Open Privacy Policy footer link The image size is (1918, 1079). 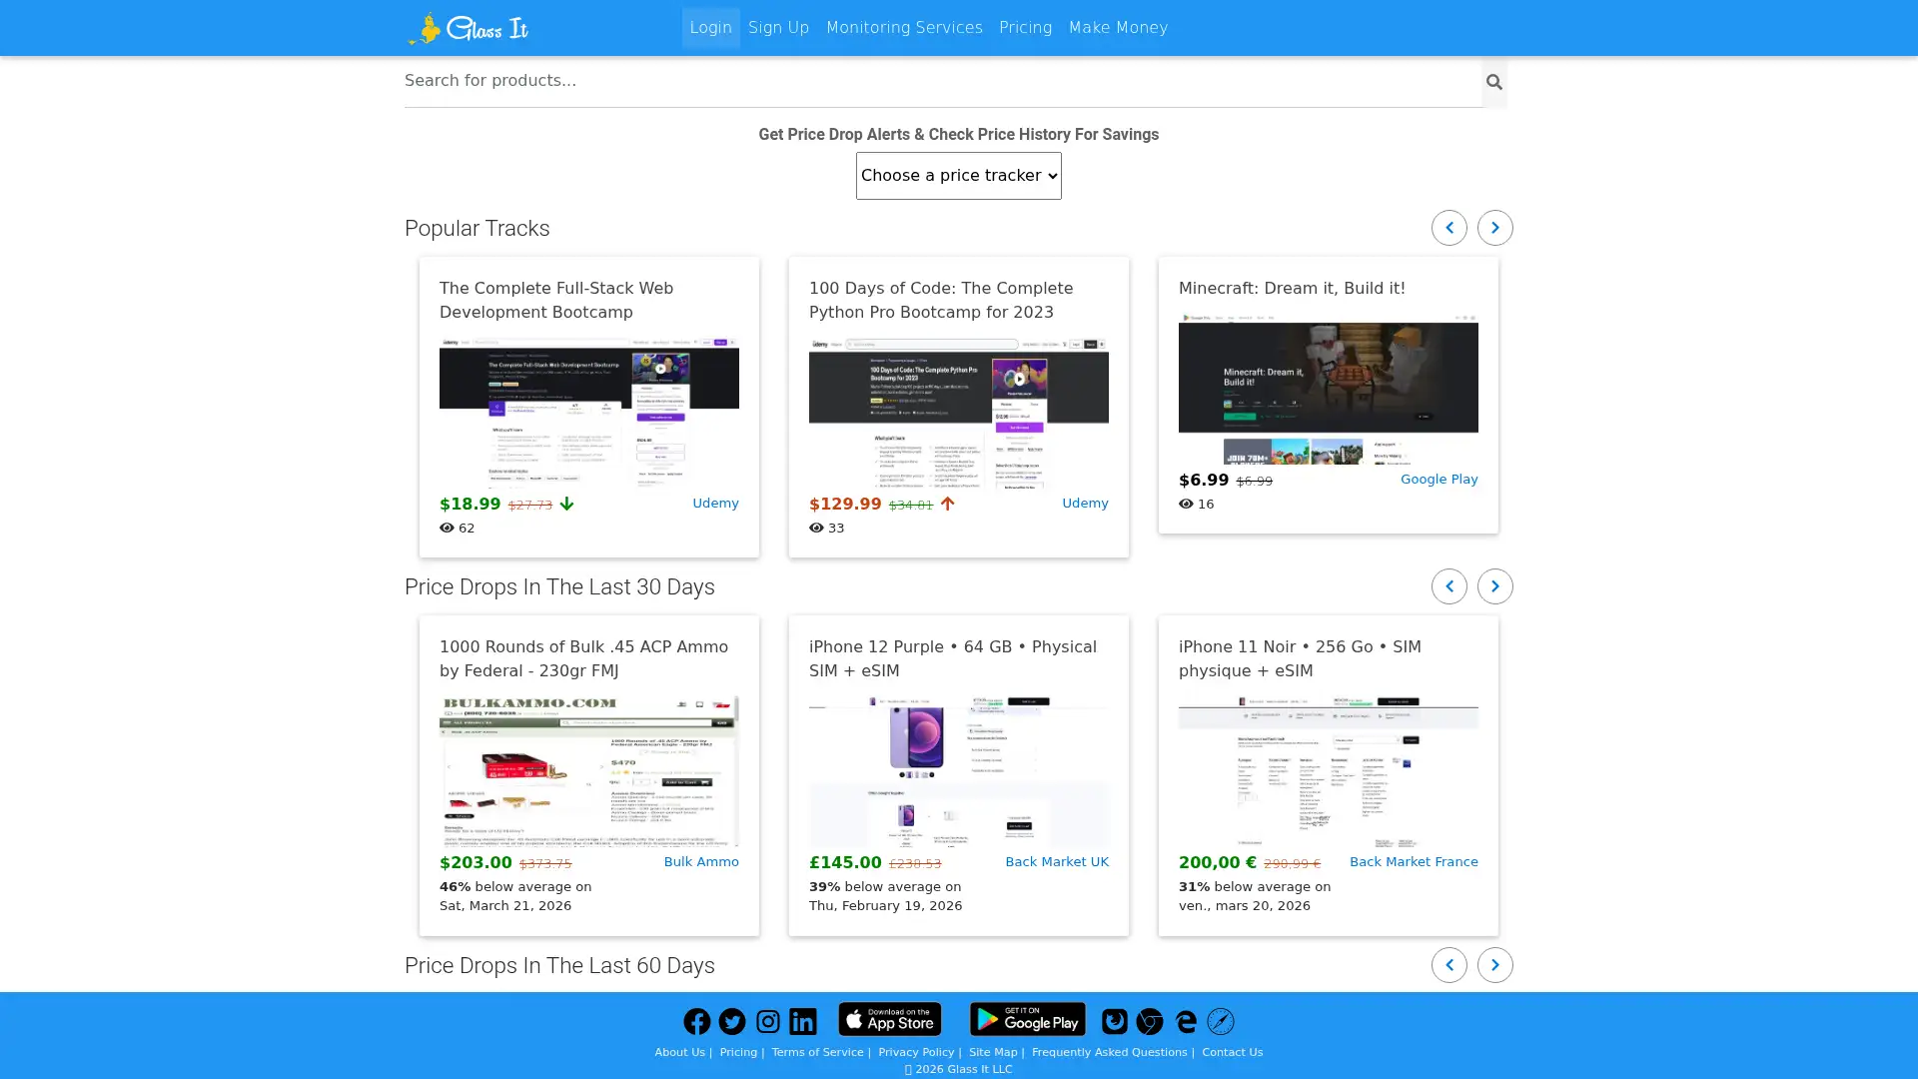point(916,1052)
